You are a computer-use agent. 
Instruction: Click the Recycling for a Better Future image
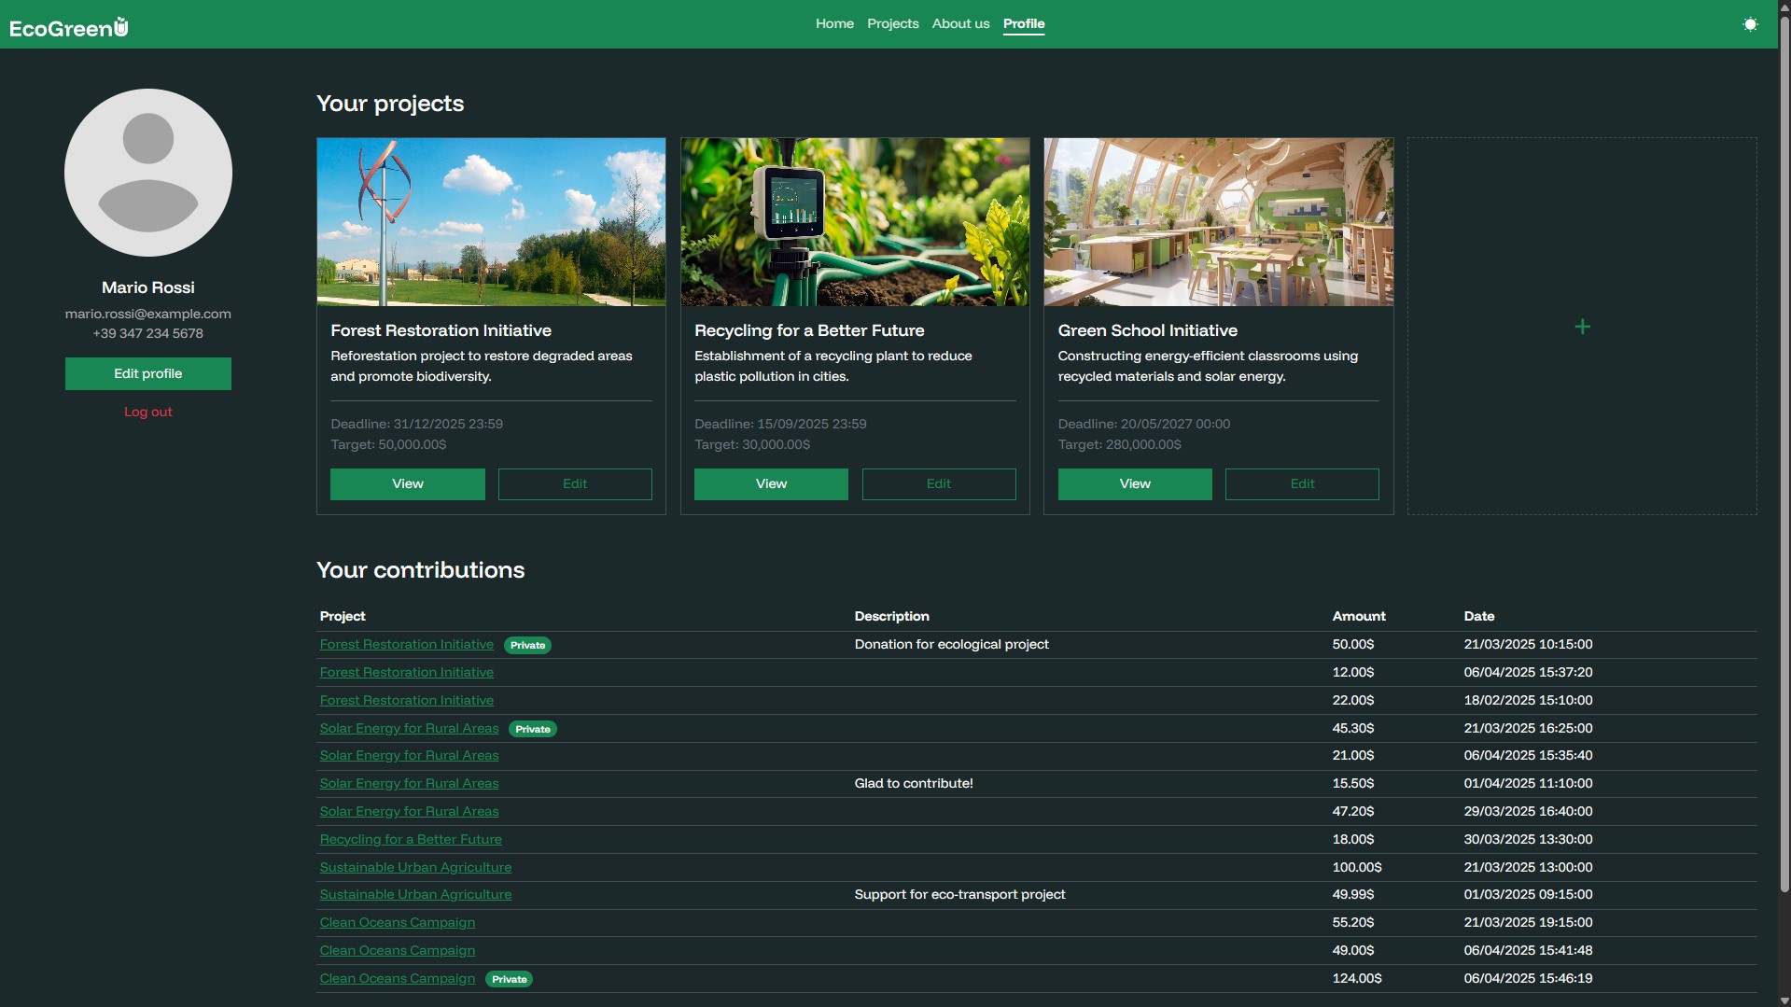[x=855, y=222]
